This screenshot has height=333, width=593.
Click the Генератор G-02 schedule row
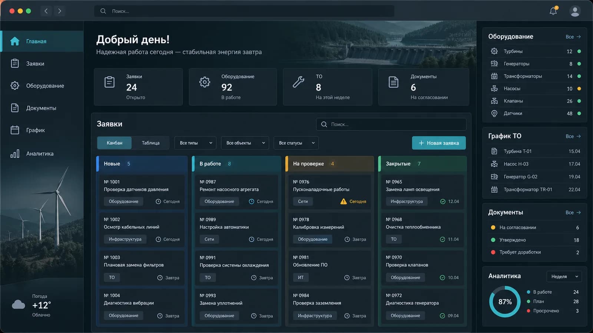pos(535,176)
